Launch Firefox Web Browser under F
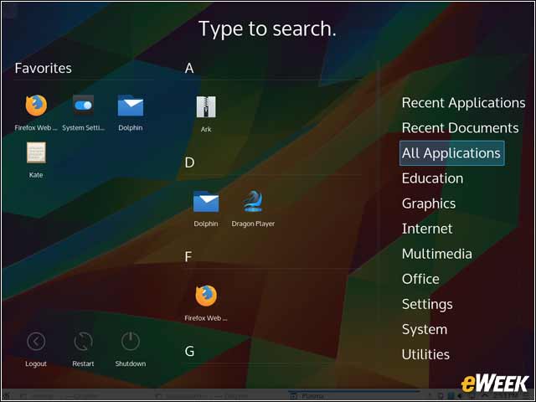This screenshot has height=402, width=536. click(206, 303)
